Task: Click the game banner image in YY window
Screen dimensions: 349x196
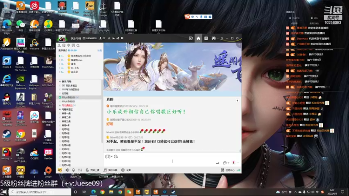Action: click(x=172, y=67)
